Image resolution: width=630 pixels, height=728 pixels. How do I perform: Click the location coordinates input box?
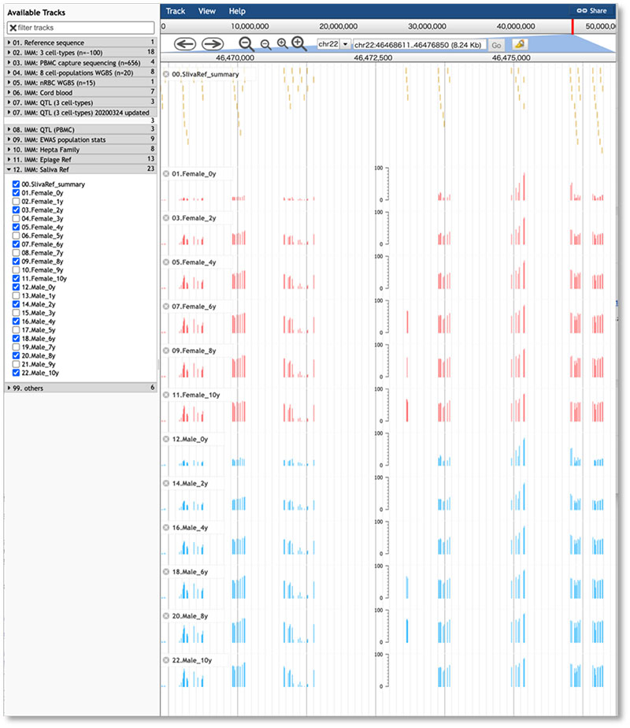coord(419,45)
